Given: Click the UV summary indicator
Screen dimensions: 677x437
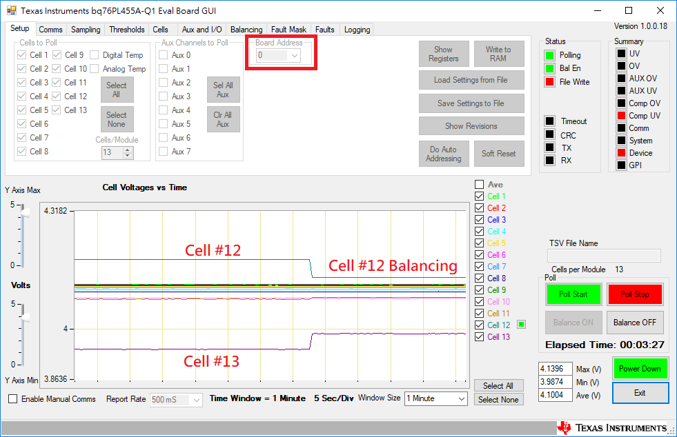Looking at the screenshot, I should click(621, 54).
